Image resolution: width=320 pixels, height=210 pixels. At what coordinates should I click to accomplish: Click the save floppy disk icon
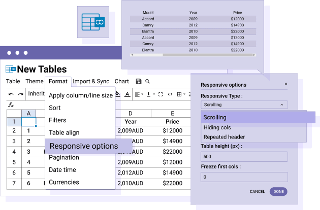click(x=139, y=81)
